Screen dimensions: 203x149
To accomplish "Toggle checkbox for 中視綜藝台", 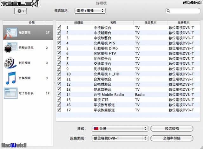I will click(x=59, y=38).
